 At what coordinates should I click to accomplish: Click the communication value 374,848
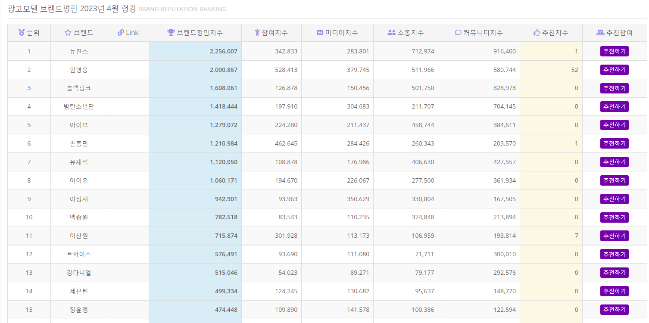coord(423,217)
